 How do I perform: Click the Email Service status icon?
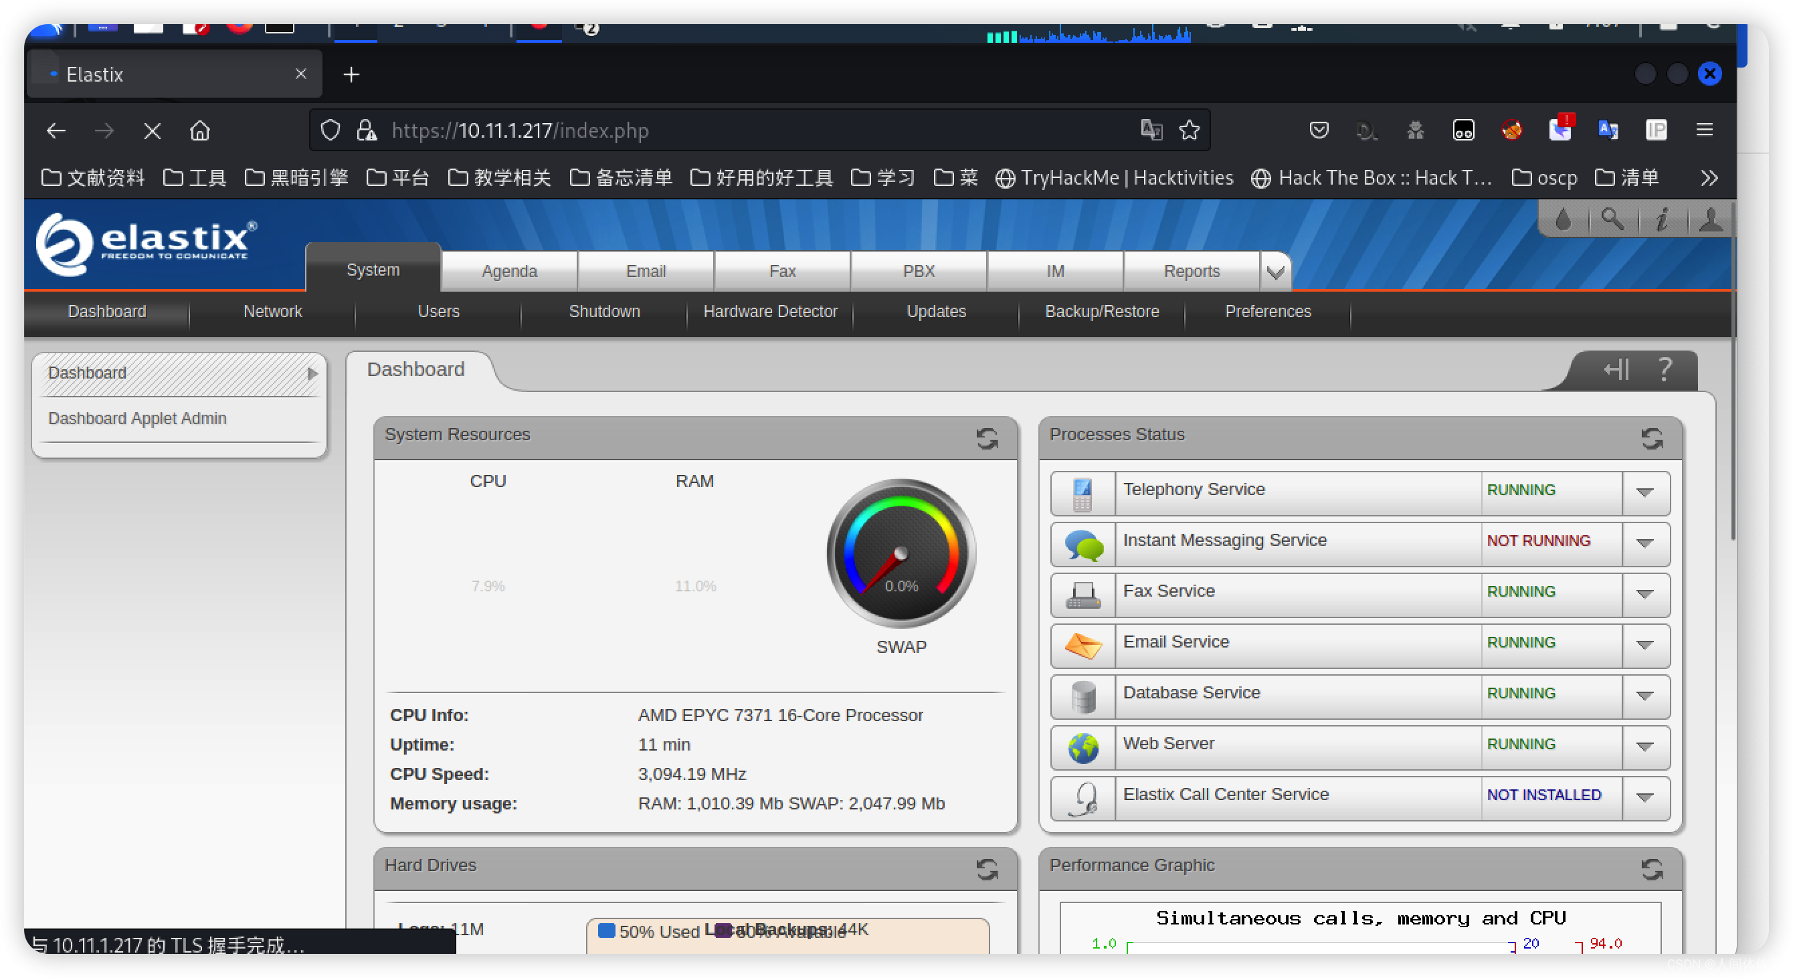[1079, 642]
